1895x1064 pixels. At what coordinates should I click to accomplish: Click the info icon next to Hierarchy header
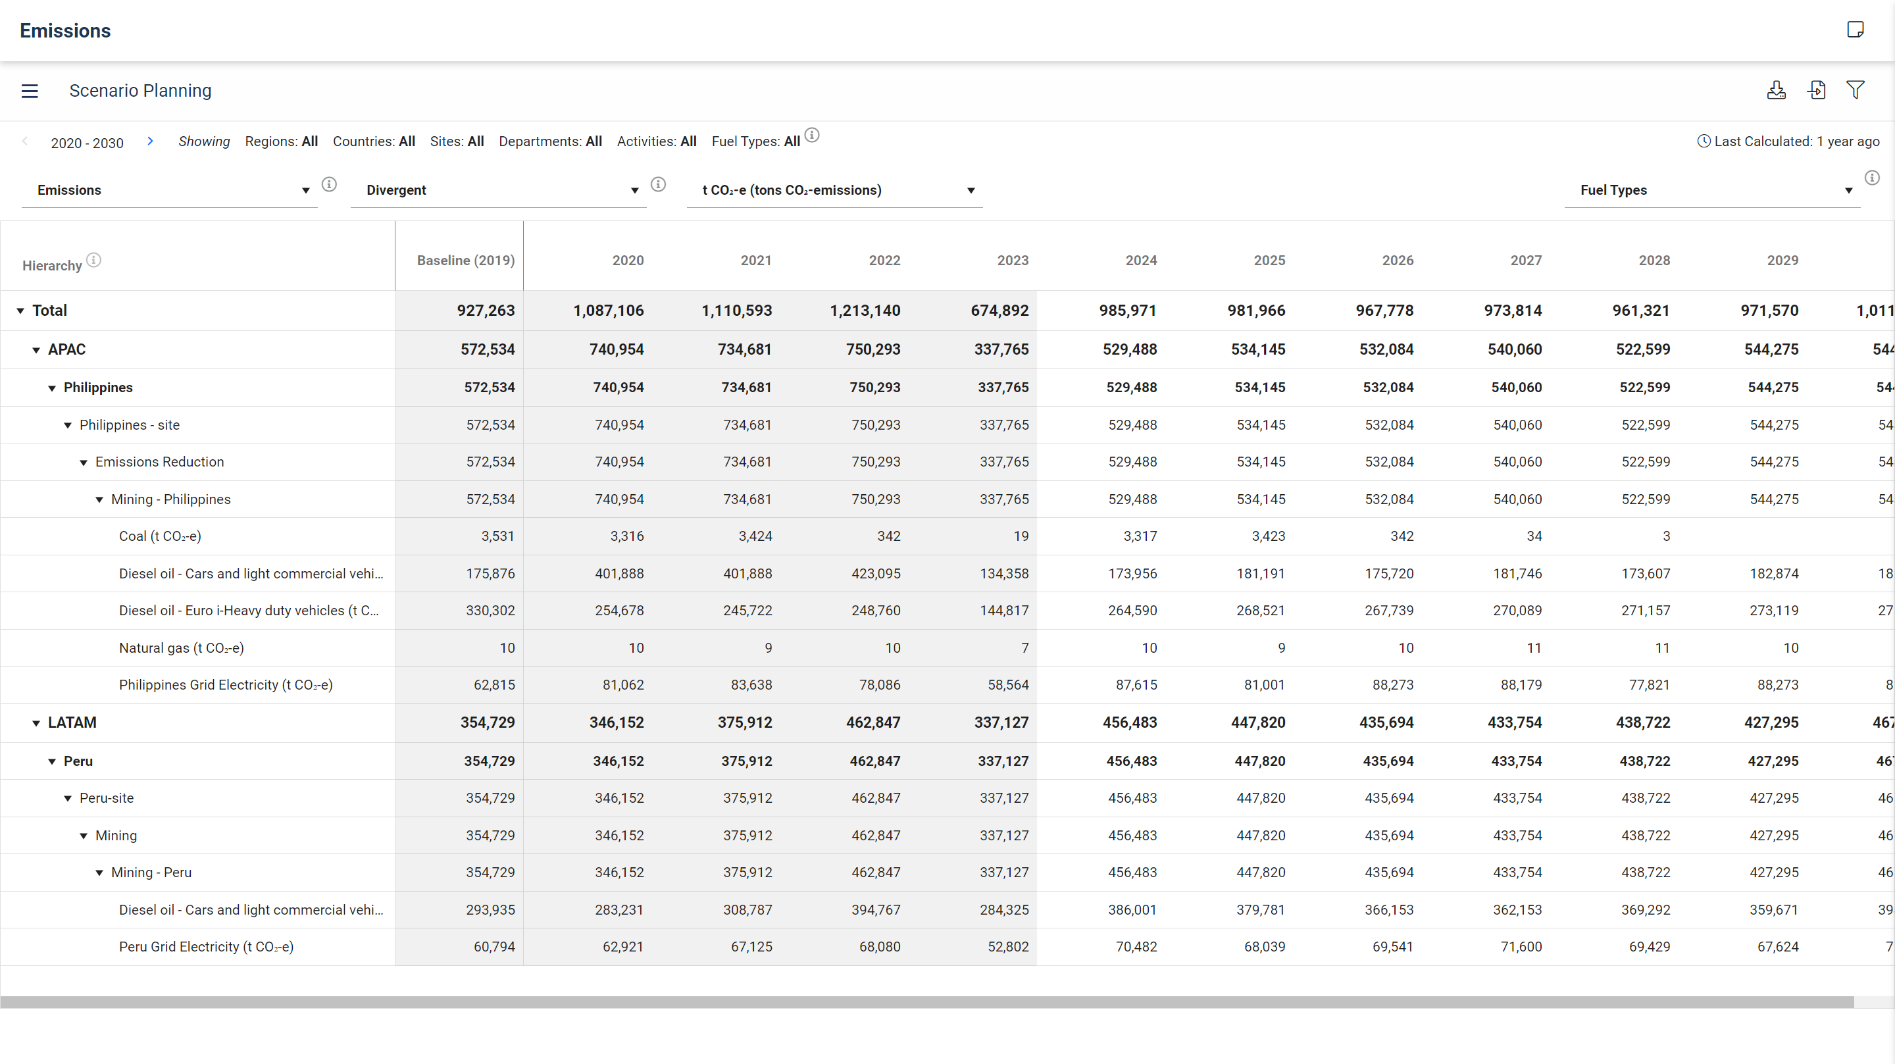93,260
